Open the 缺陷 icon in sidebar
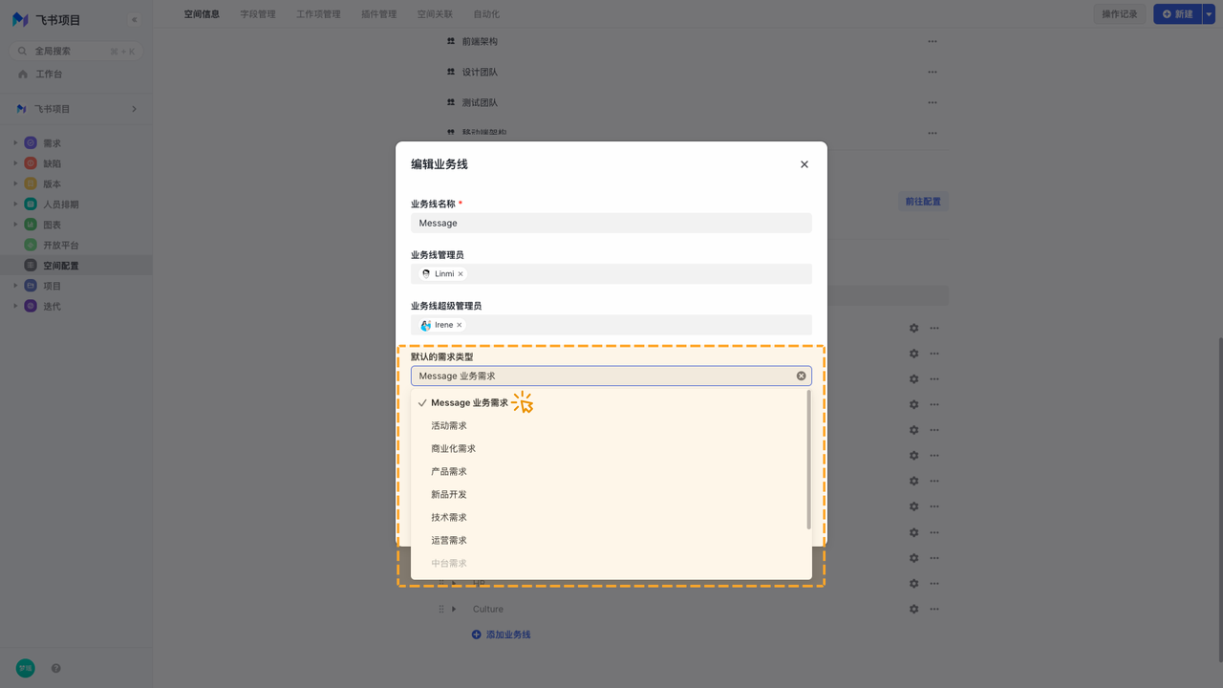Viewport: 1223px width, 688px height. coord(31,163)
